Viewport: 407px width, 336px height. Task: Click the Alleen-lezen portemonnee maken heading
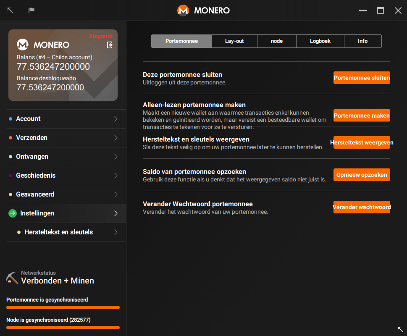(x=194, y=105)
